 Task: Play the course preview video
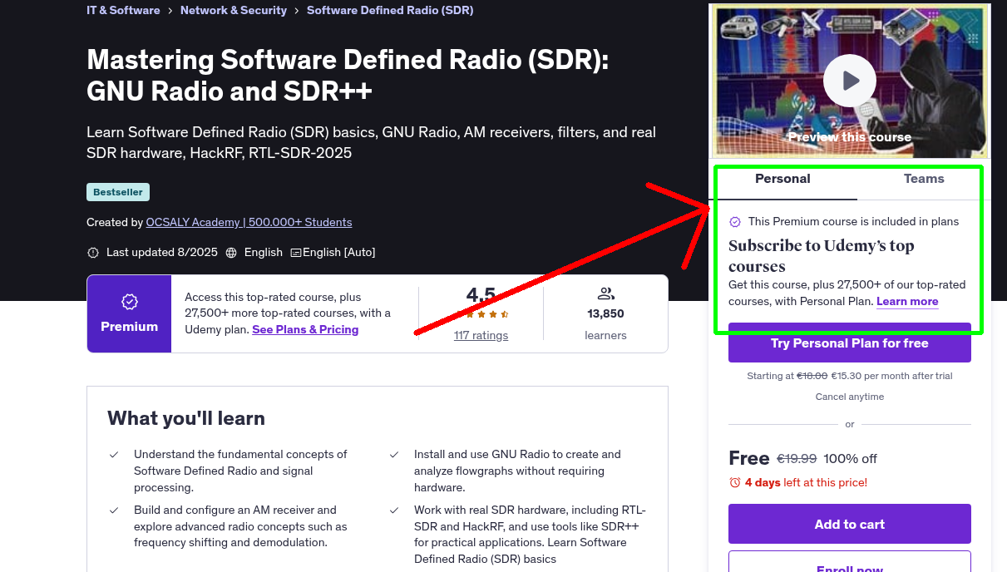coord(850,81)
